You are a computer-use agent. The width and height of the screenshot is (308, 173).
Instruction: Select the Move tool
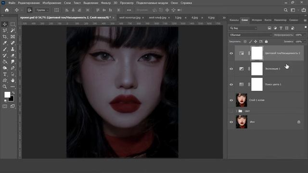click(x=5, y=24)
